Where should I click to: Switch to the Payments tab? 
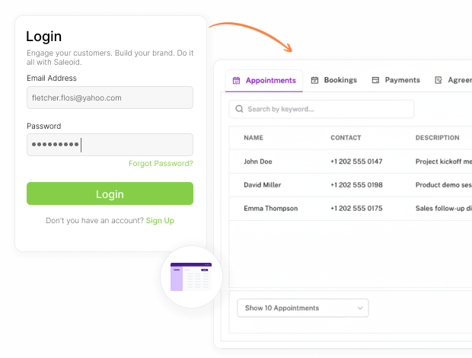pos(396,80)
